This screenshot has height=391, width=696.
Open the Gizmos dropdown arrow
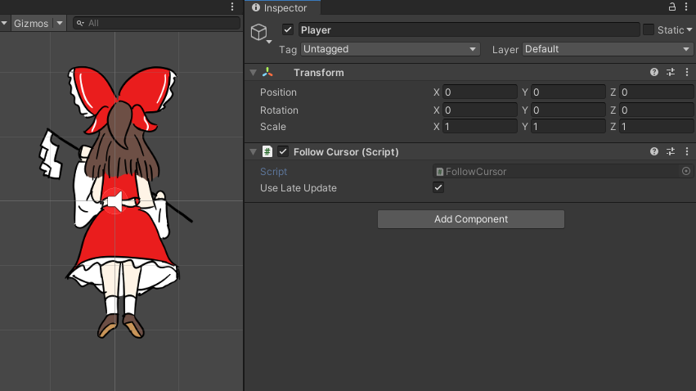[x=60, y=23]
